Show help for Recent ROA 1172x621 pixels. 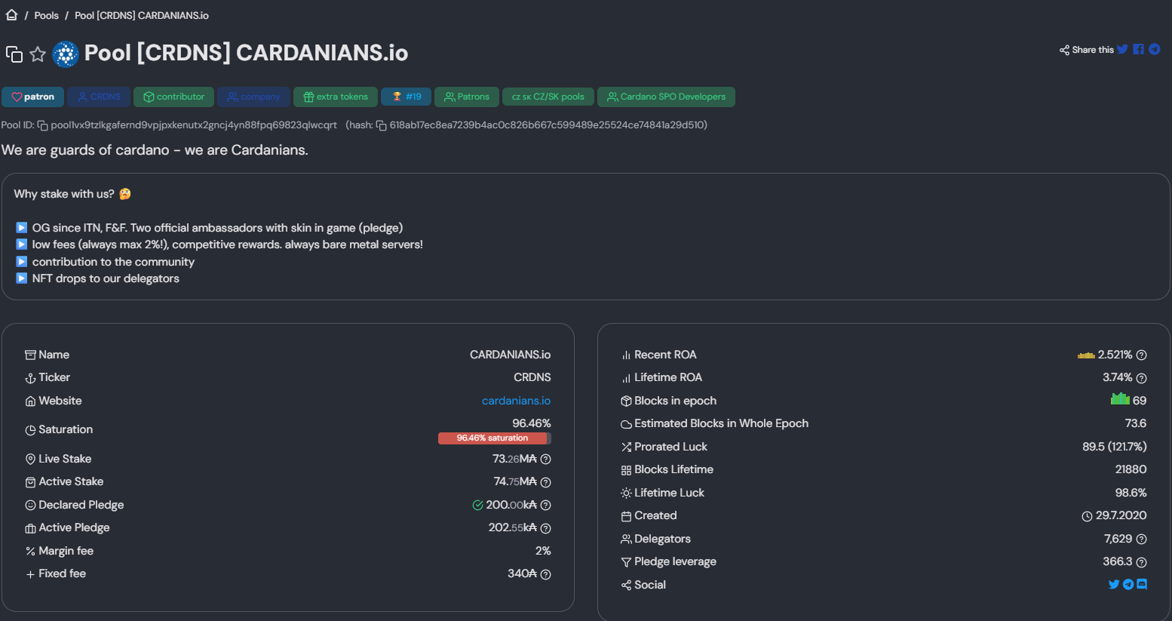pos(1142,355)
